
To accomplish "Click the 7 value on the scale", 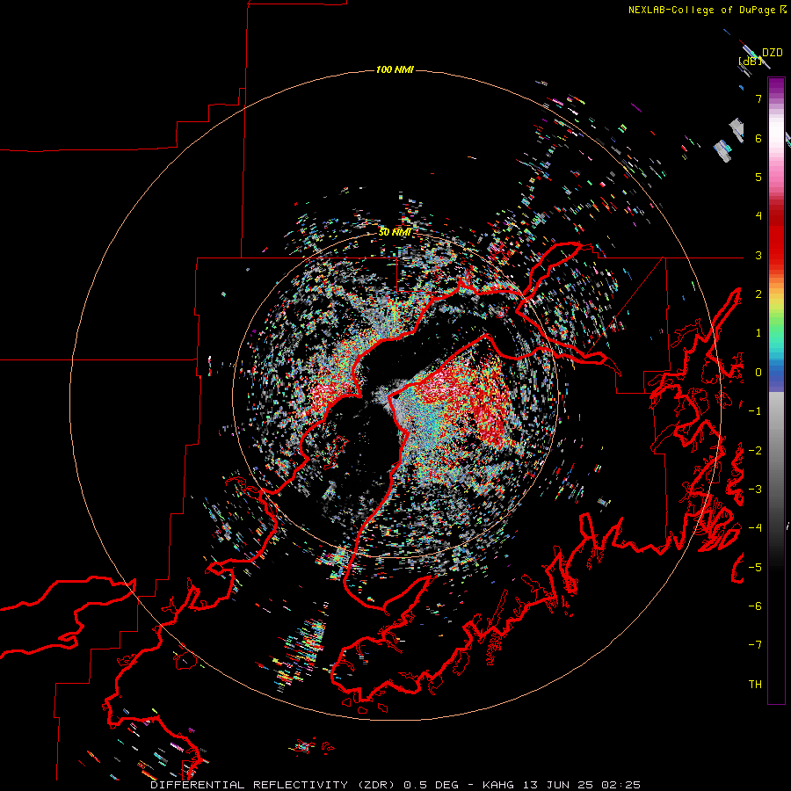I will pyautogui.click(x=758, y=98).
